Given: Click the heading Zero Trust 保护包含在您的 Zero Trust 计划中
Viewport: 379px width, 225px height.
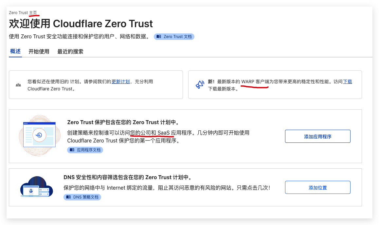Looking at the screenshot, I should point(124,122).
